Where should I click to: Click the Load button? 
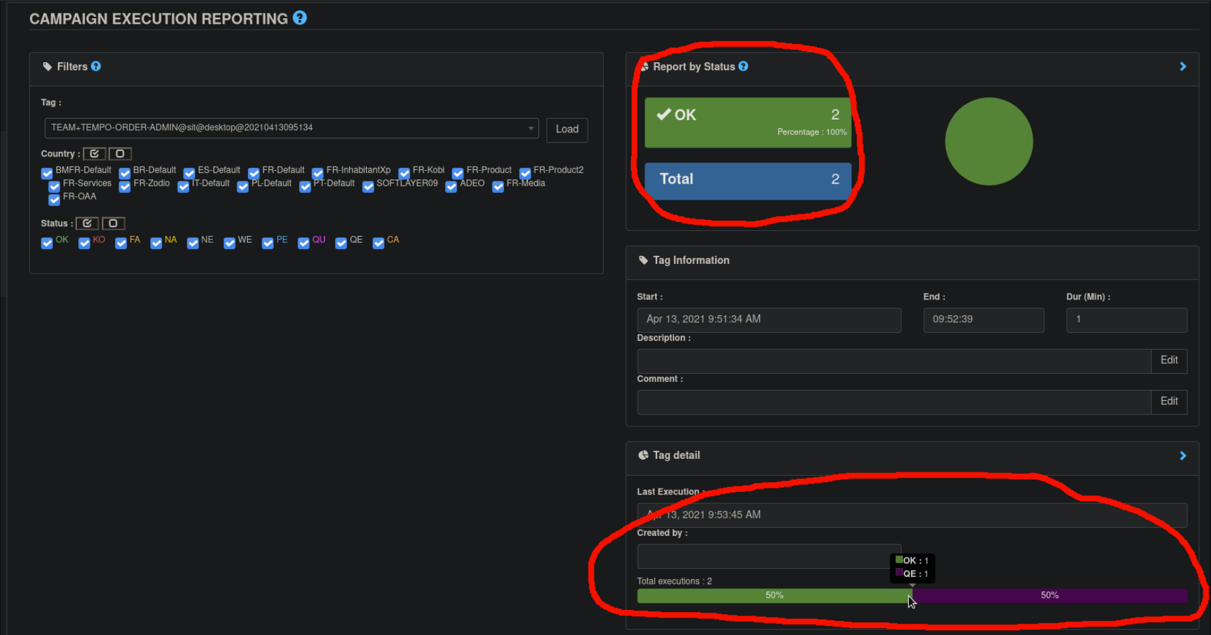pyautogui.click(x=567, y=130)
